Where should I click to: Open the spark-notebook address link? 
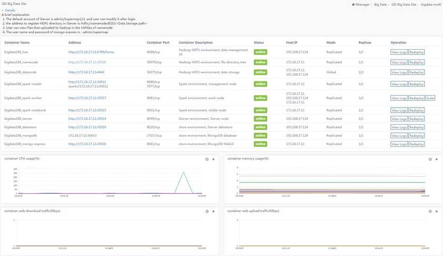[87, 110]
